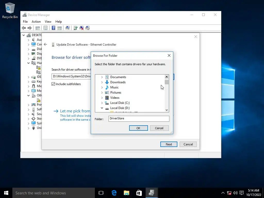Click scroll-down arrow in folder tree scrollbar
Screen dimensions: 264x198
tap(167, 110)
